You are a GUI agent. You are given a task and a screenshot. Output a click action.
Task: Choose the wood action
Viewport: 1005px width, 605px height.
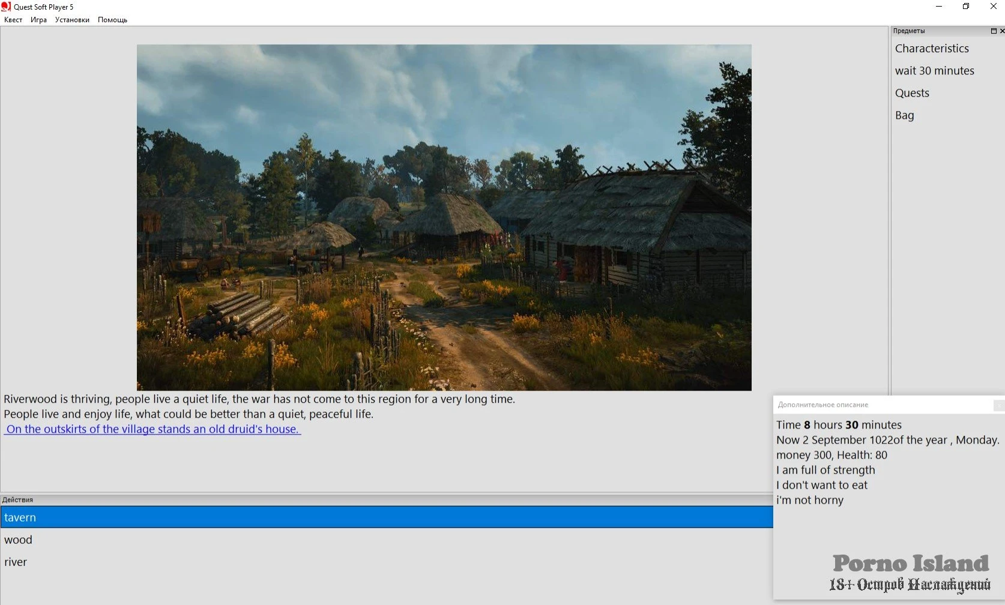pyautogui.click(x=18, y=540)
